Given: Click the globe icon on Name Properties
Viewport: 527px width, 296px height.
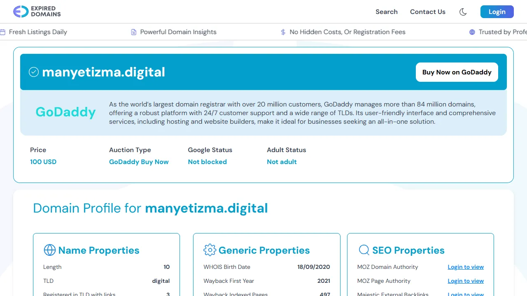Looking at the screenshot, I should point(50,250).
